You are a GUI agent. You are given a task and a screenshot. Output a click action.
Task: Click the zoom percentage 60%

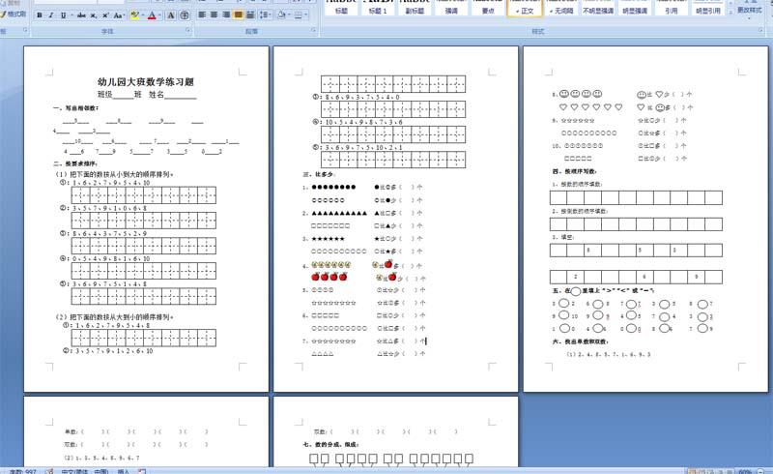click(744, 471)
